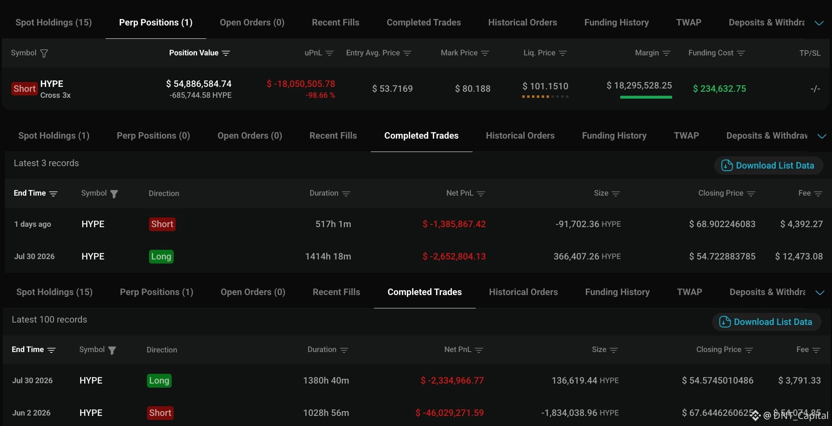
Task: Download List Data for Latest 3 records
Action: [x=768, y=166]
